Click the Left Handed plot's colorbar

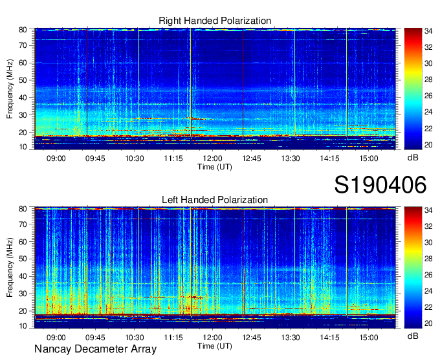coord(413,268)
